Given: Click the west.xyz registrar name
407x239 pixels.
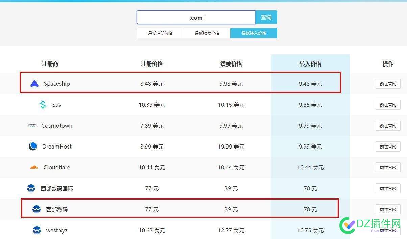Looking at the screenshot, I should point(57,230).
